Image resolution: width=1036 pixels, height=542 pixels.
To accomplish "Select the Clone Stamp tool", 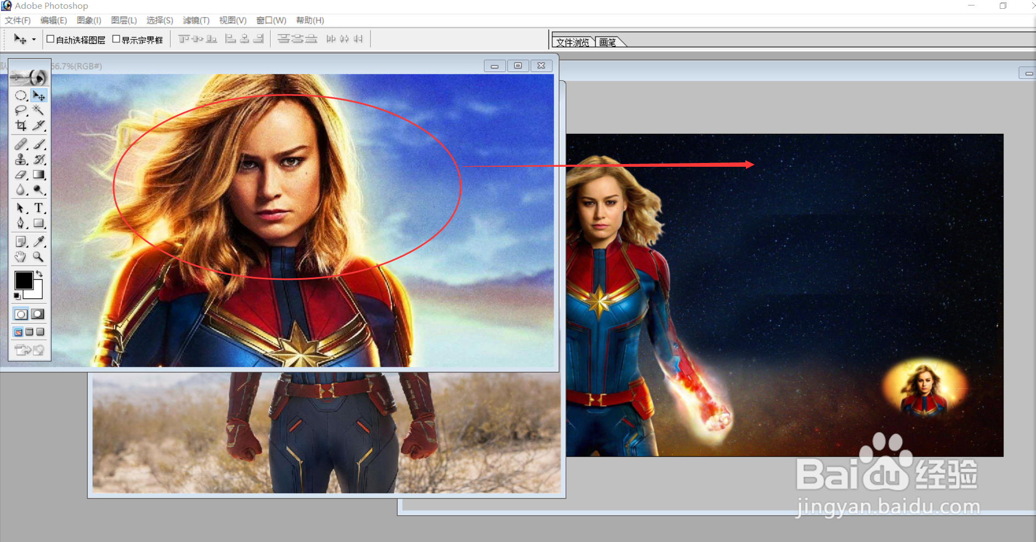I will click(21, 160).
